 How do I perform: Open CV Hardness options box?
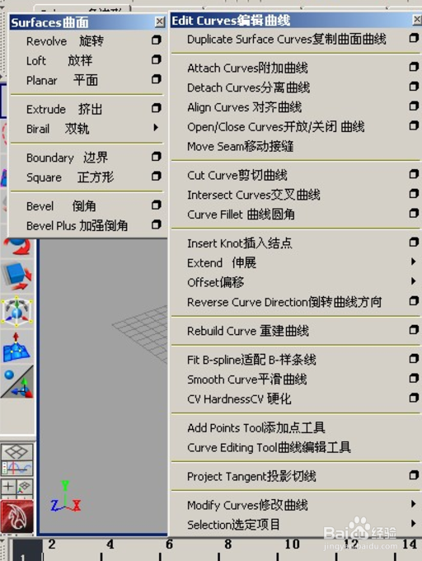414,398
